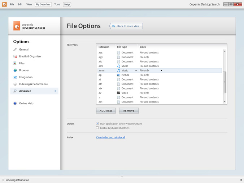Viewport: 244px width, 183px height.
Task: Enable keyboard shortcuts checkbox
Action: (97, 128)
